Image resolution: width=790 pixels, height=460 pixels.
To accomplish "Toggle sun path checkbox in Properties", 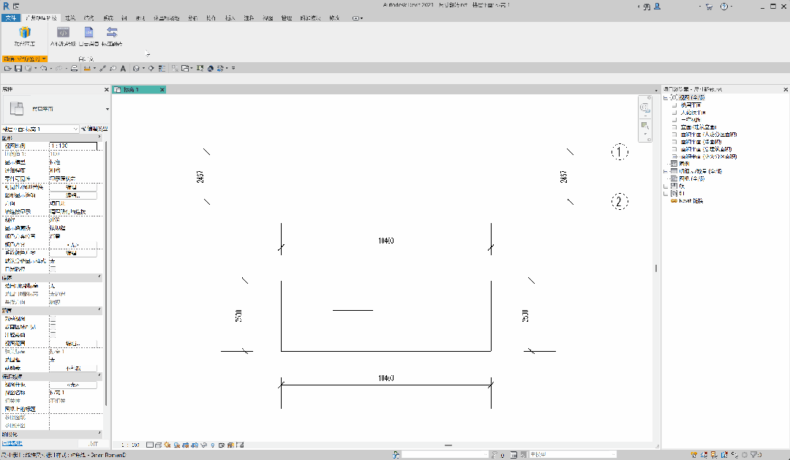I will click(53, 269).
